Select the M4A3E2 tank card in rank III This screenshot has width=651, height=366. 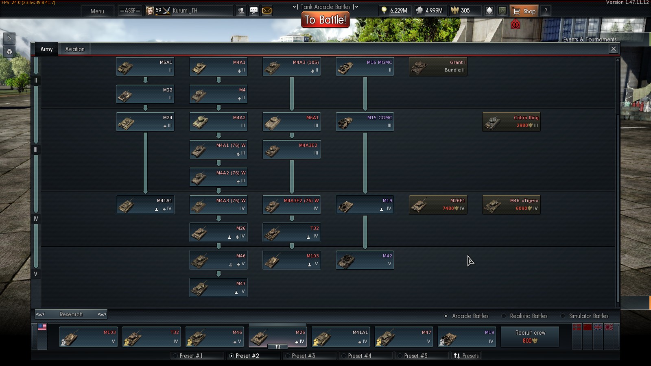coord(292,150)
